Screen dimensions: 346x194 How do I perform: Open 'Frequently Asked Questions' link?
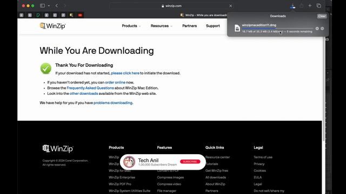(x=90, y=88)
